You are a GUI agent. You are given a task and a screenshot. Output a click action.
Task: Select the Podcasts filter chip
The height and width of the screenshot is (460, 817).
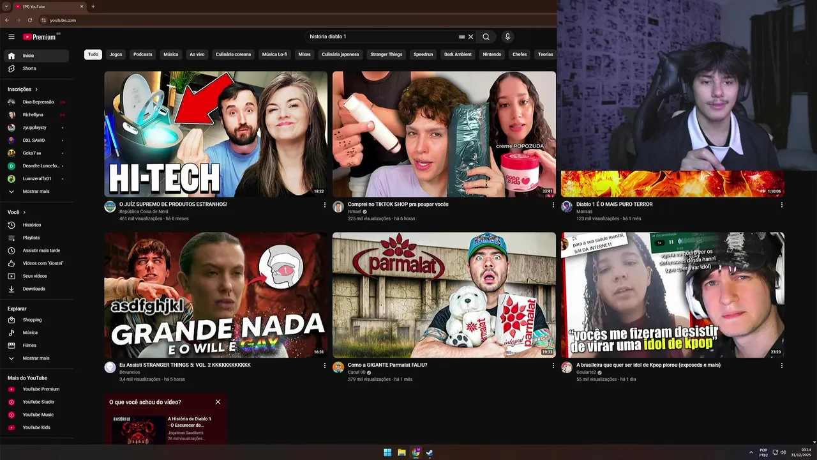pyautogui.click(x=143, y=54)
